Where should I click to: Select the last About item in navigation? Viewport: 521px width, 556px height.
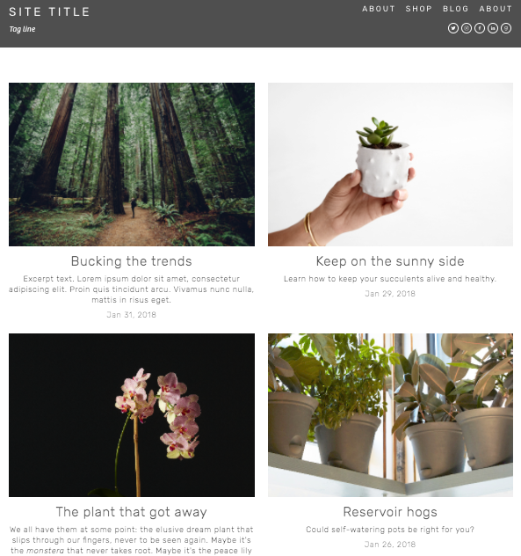496,9
